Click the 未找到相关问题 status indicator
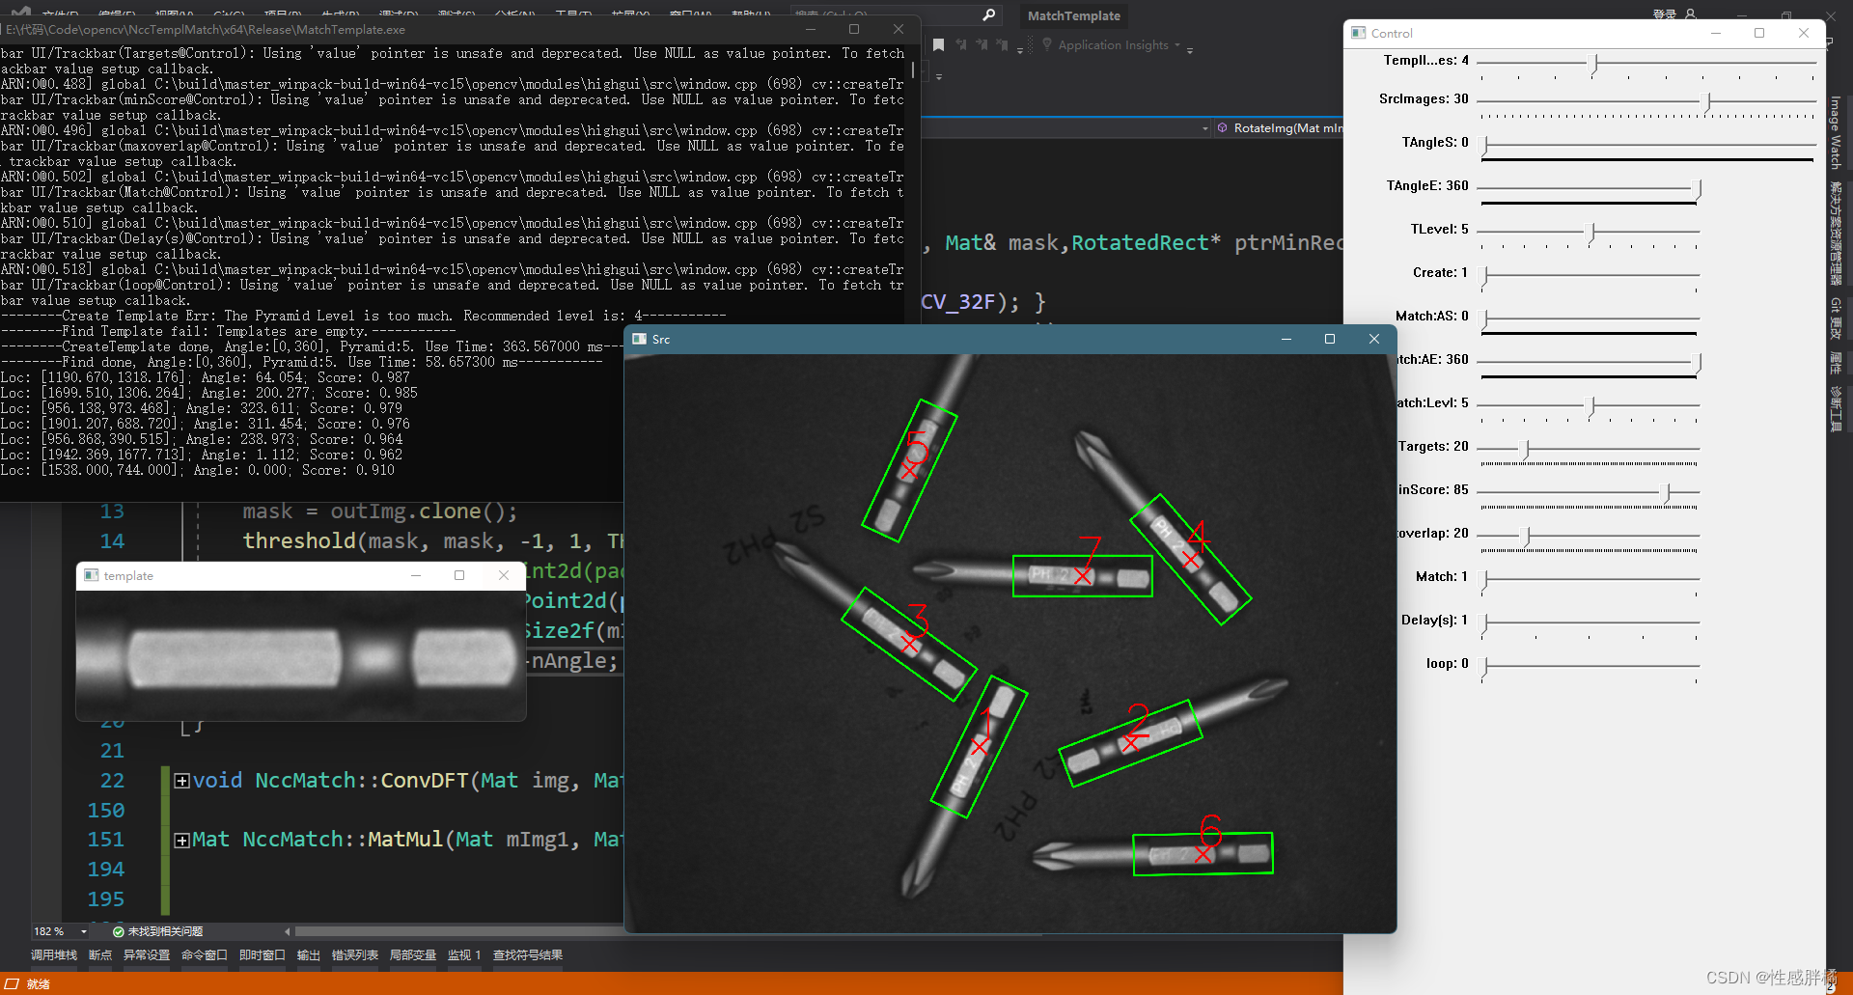 158,931
